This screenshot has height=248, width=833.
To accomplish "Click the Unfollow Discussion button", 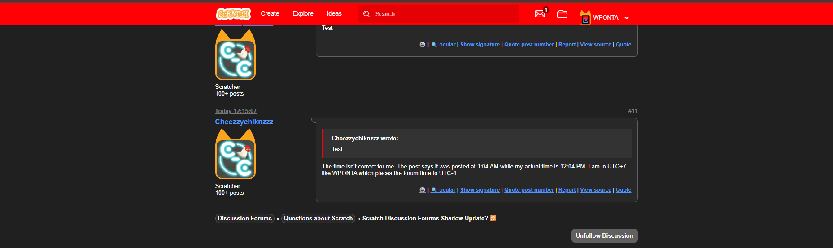I will (604, 235).
